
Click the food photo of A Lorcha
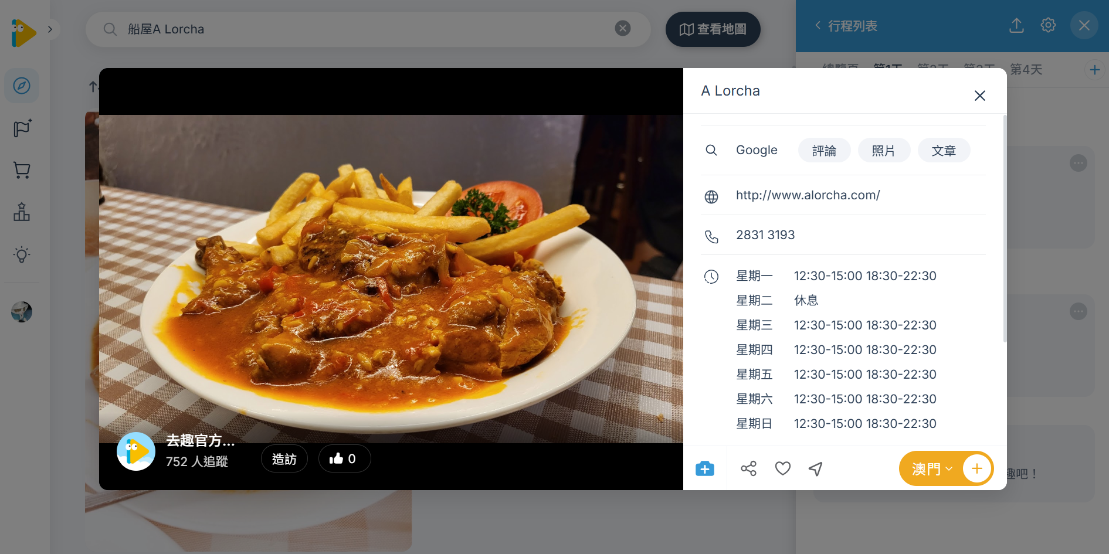(391, 278)
